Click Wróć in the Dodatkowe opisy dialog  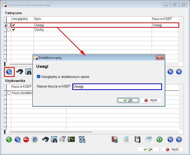click(151, 100)
